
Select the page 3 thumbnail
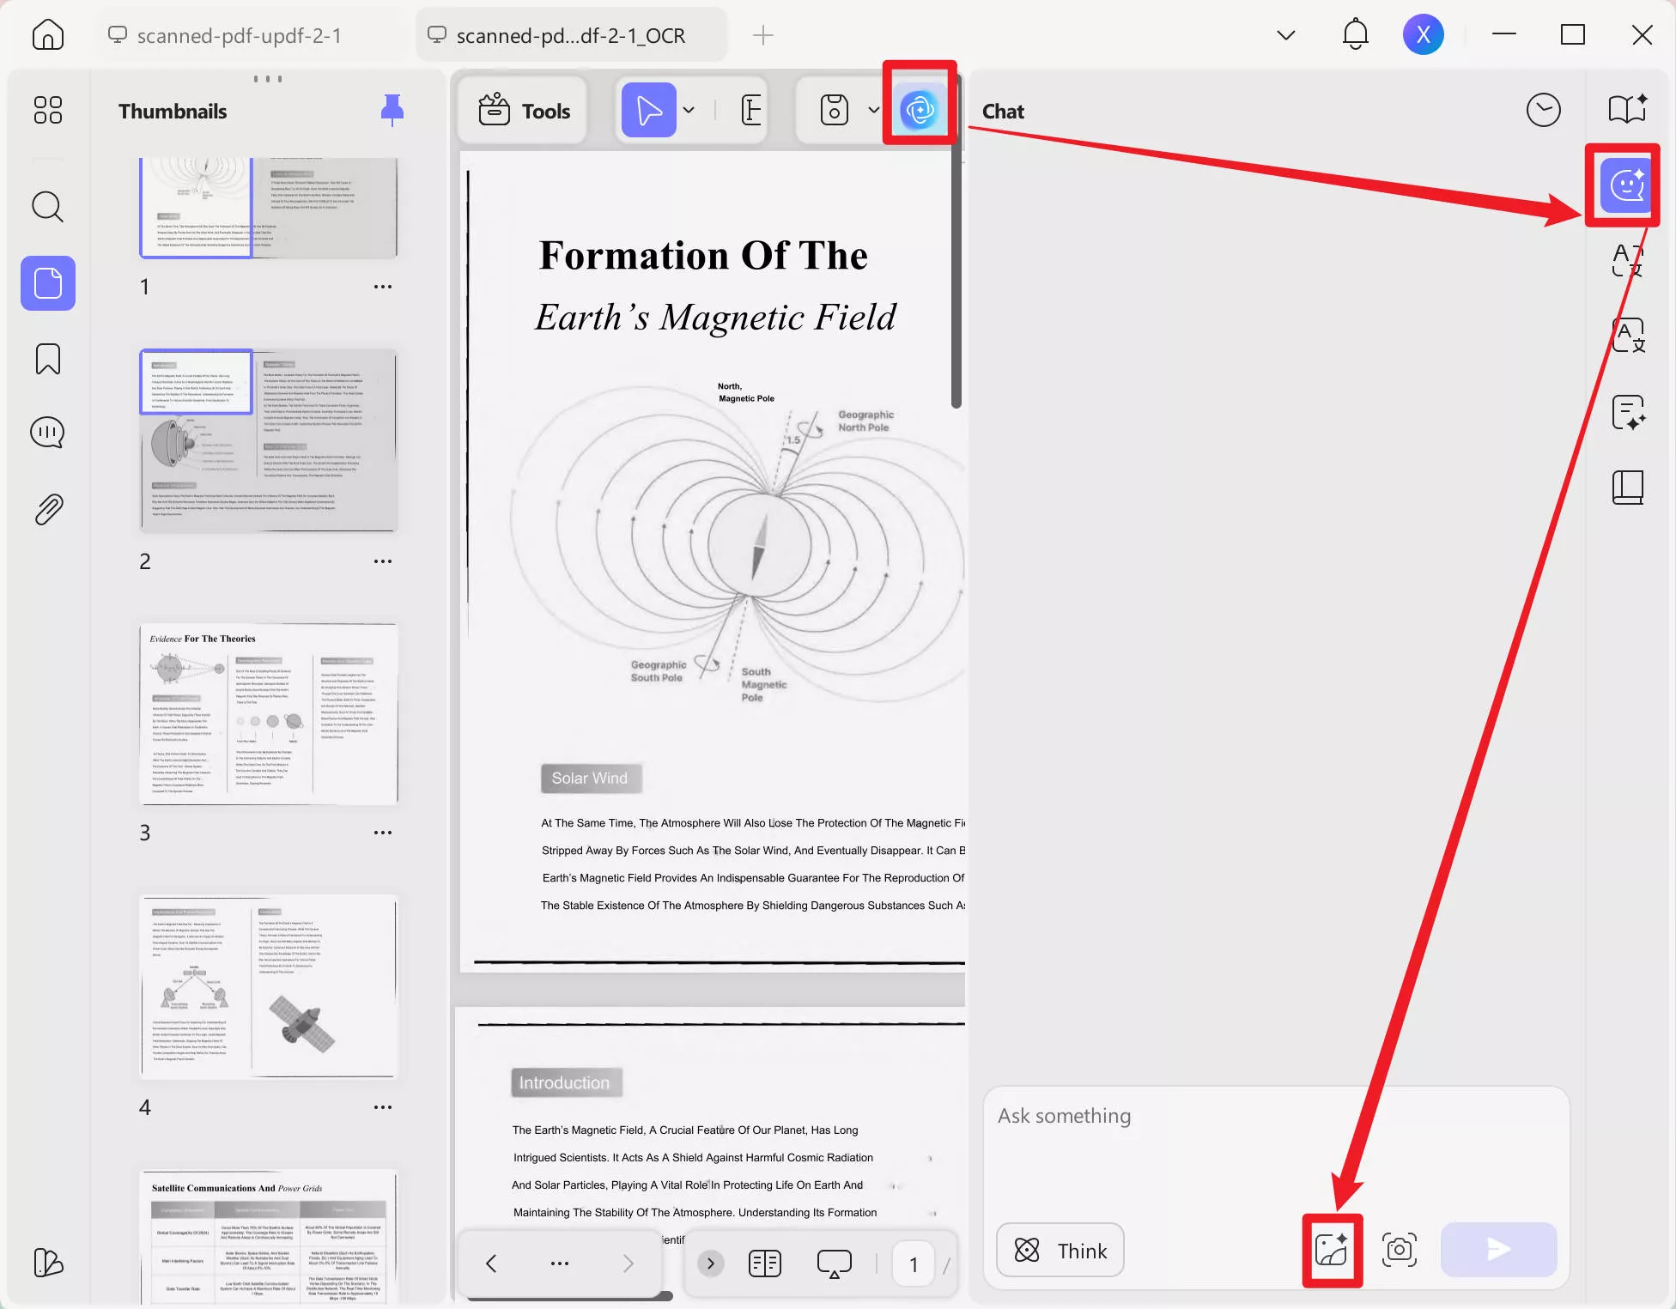click(269, 714)
